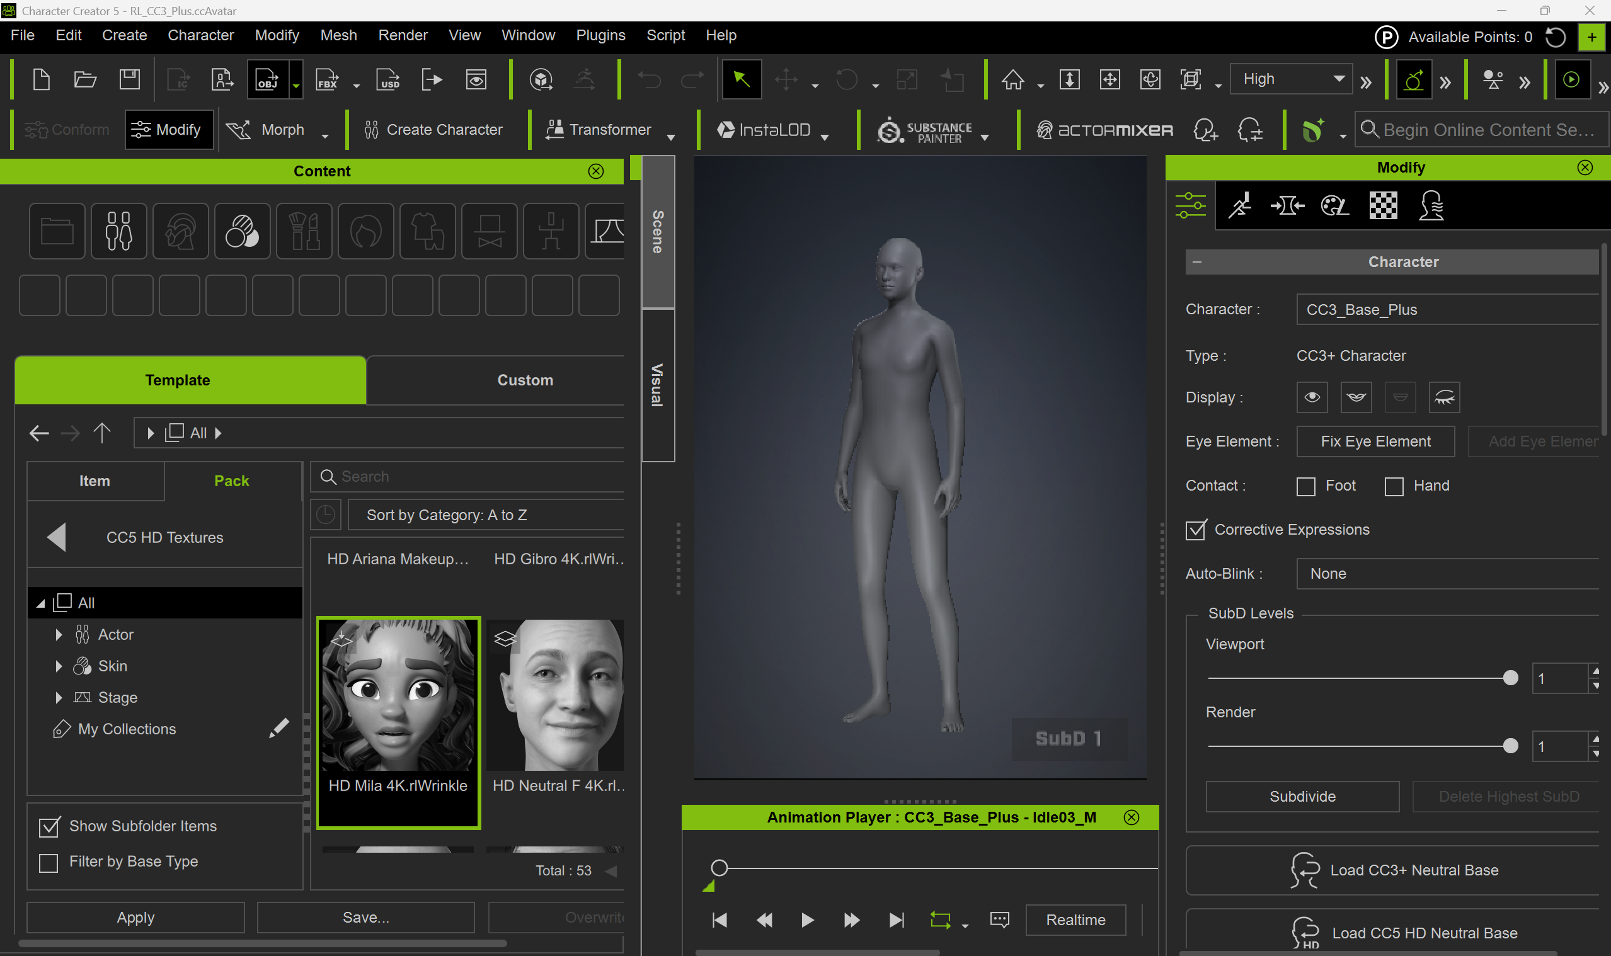Click the OBJ export icon

coord(267,79)
